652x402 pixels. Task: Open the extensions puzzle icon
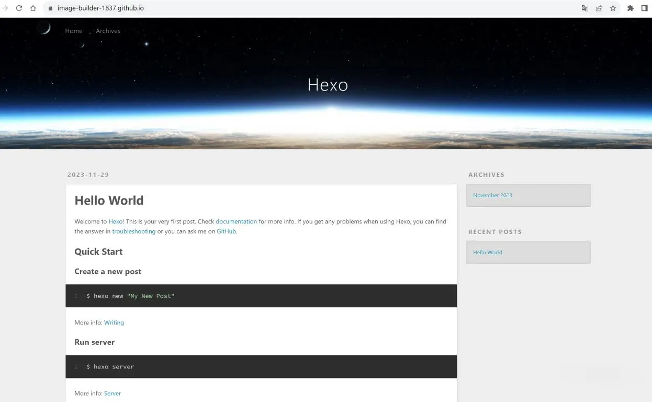click(630, 8)
